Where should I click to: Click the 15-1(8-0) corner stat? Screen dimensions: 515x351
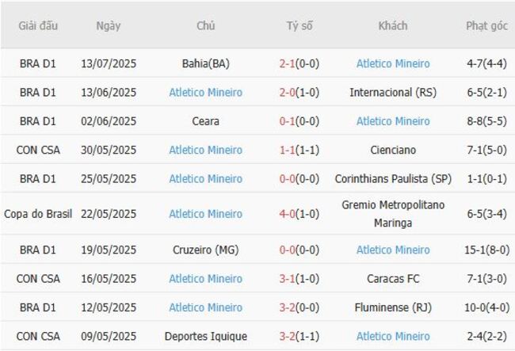pyautogui.click(x=486, y=250)
